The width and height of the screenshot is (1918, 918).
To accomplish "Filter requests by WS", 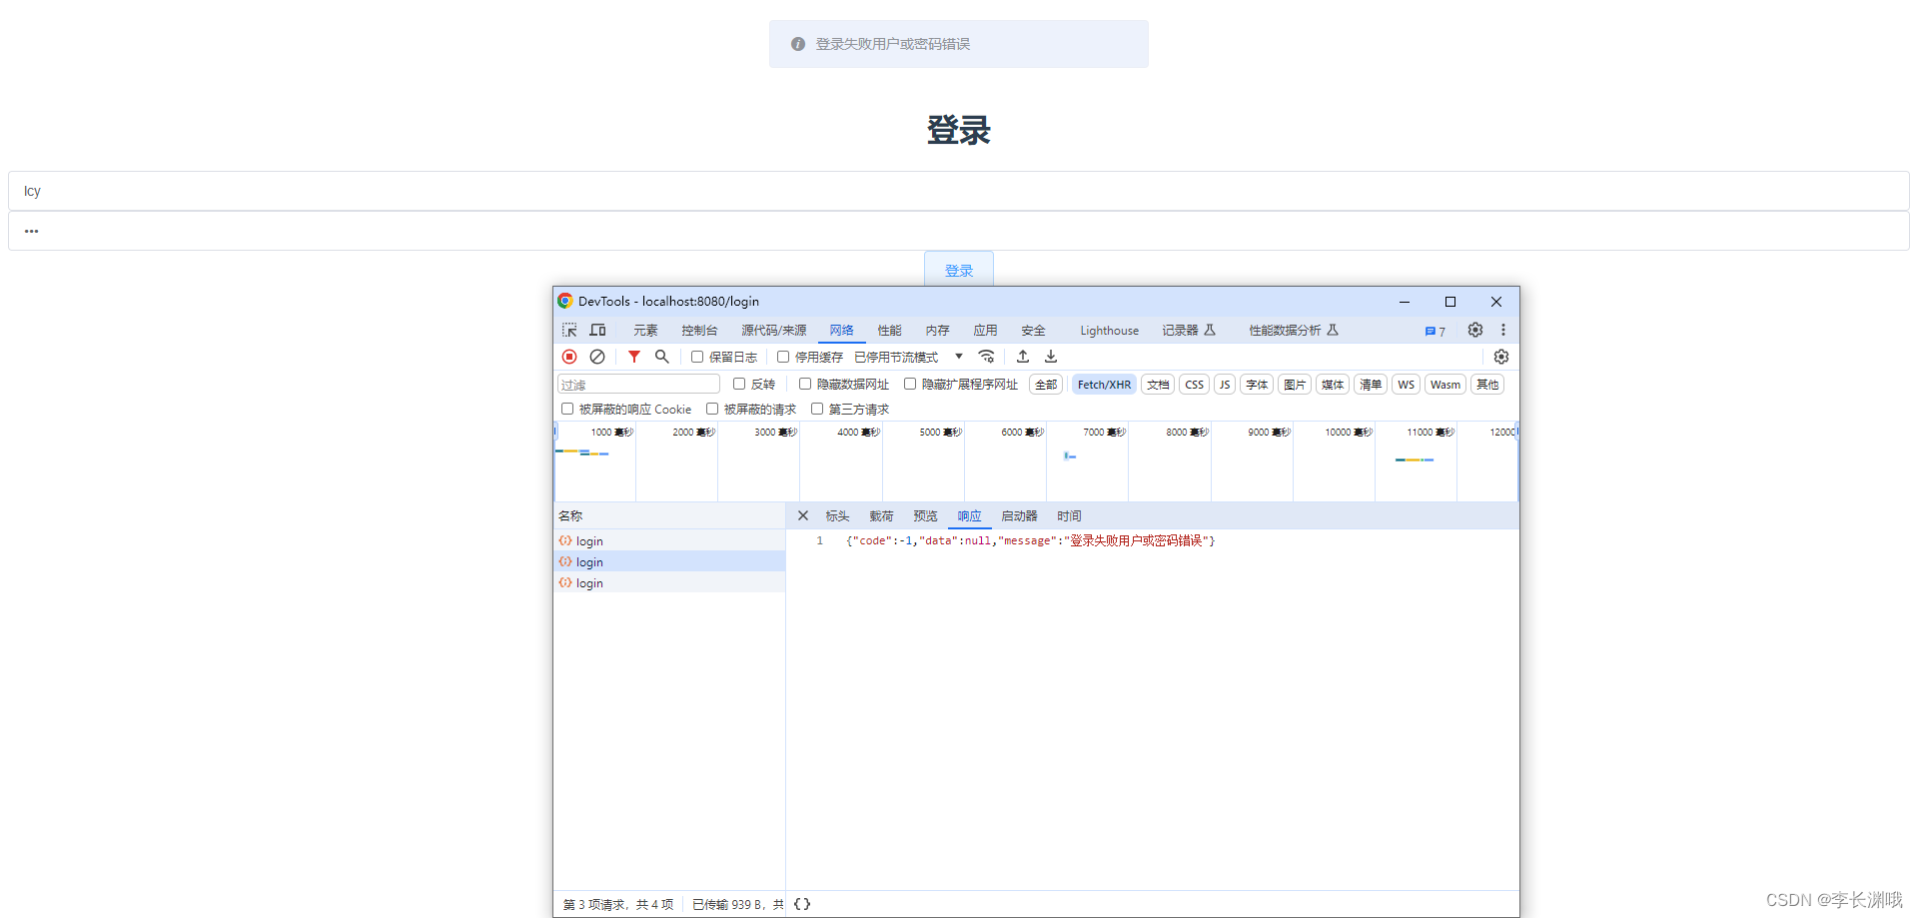I will [x=1406, y=385].
